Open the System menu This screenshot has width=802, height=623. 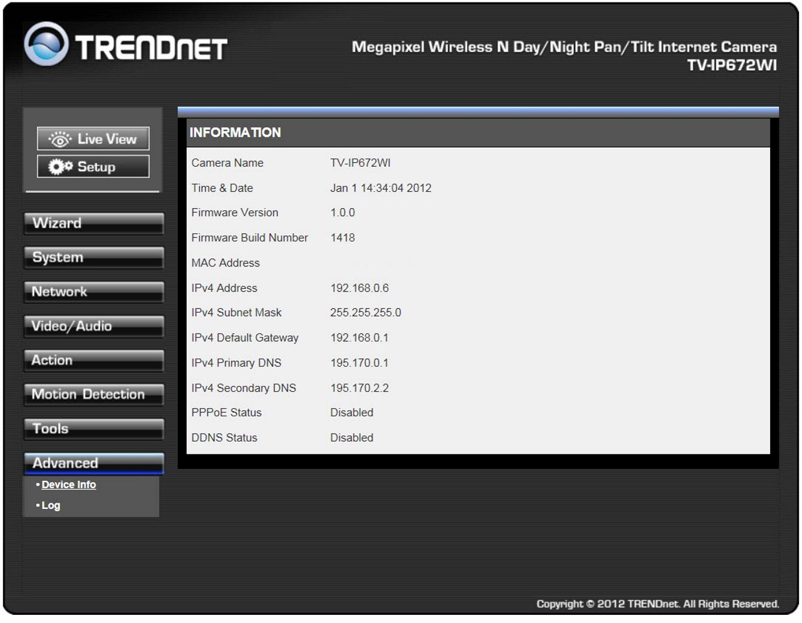point(93,258)
